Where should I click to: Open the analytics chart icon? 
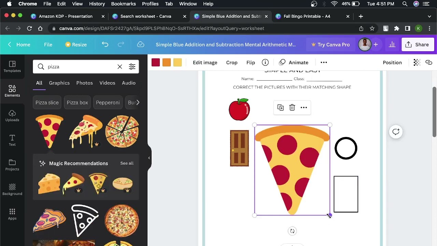point(392,44)
